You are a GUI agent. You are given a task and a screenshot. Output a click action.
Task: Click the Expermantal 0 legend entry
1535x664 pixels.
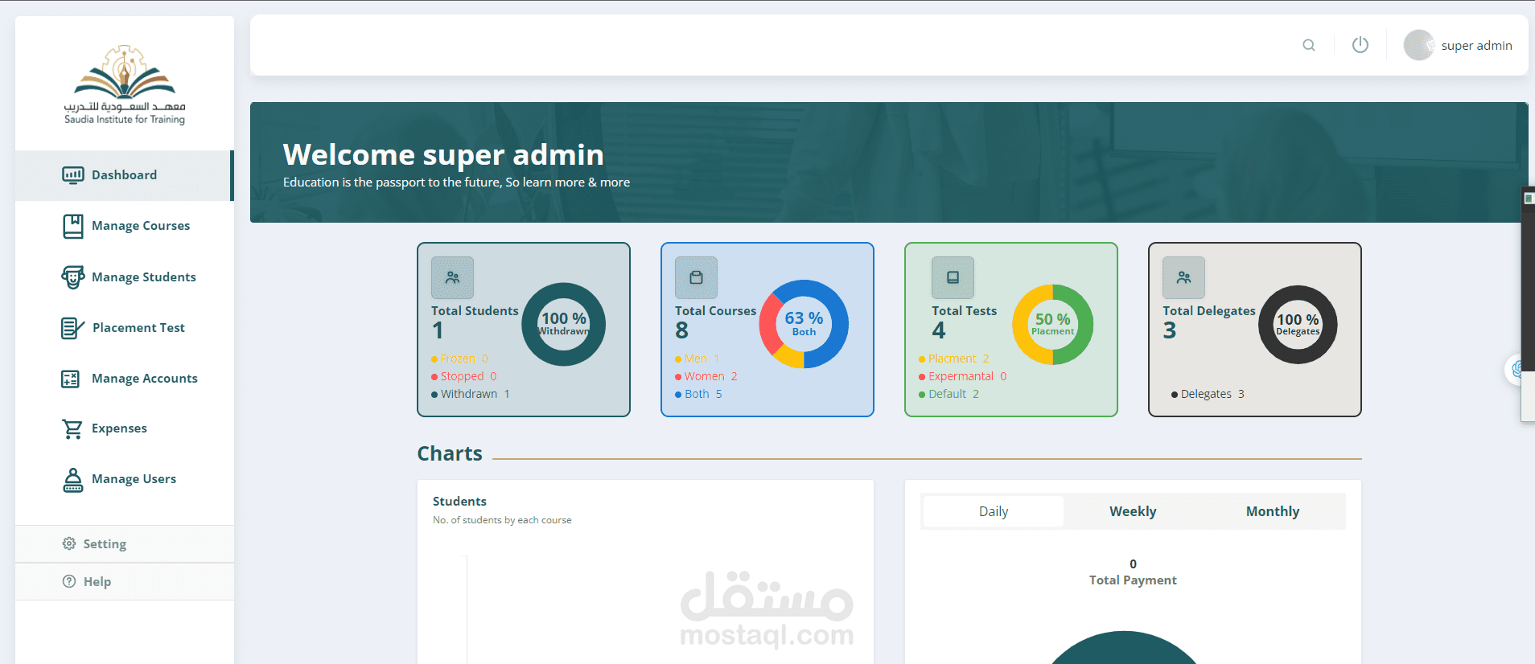pyautogui.click(x=963, y=376)
